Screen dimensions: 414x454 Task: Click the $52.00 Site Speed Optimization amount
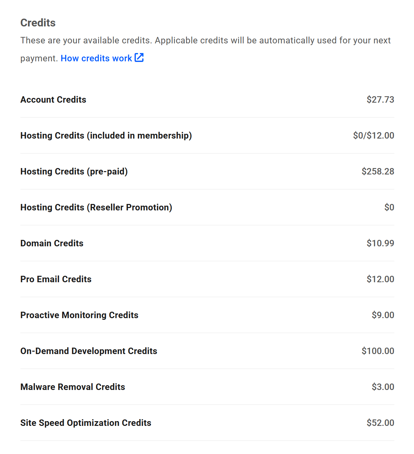click(x=380, y=422)
